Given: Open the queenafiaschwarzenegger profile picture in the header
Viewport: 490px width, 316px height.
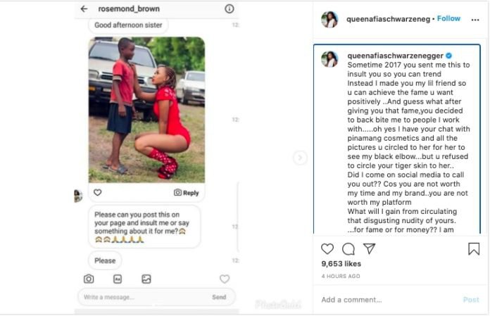Looking at the screenshot, I should [329, 20].
